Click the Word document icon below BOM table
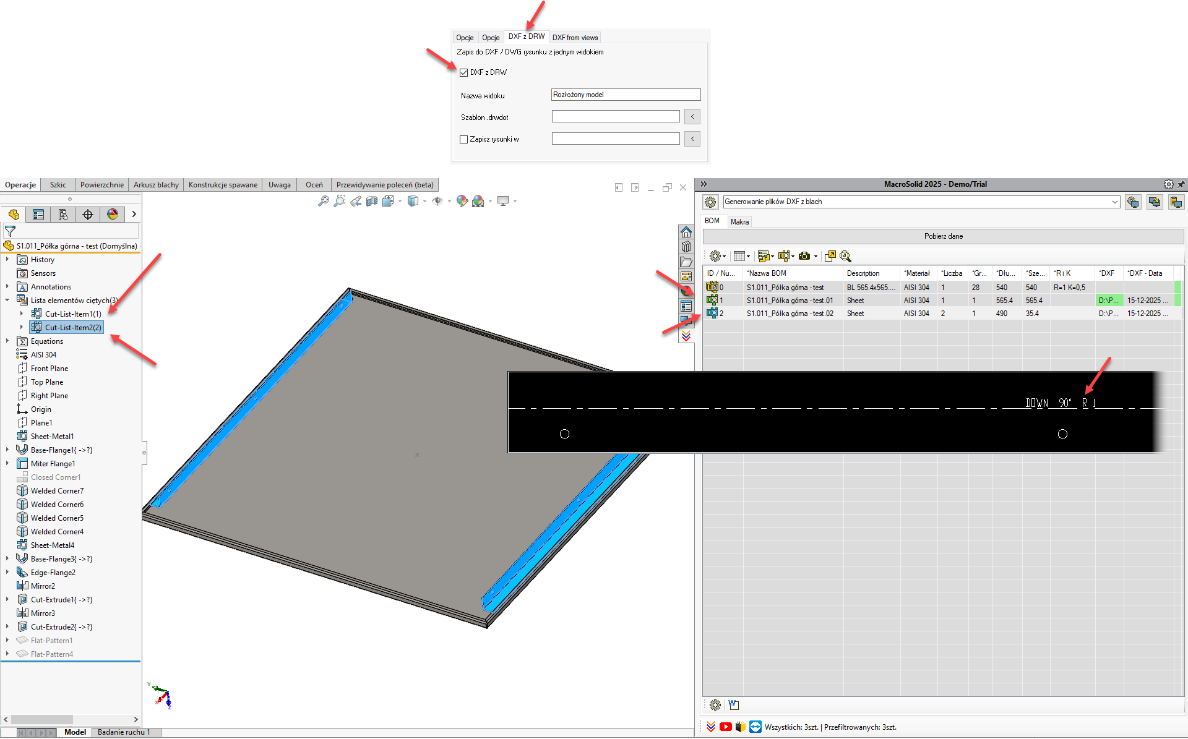Image resolution: width=1188 pixels, height=739 pixels. click(x=734, y=705)
